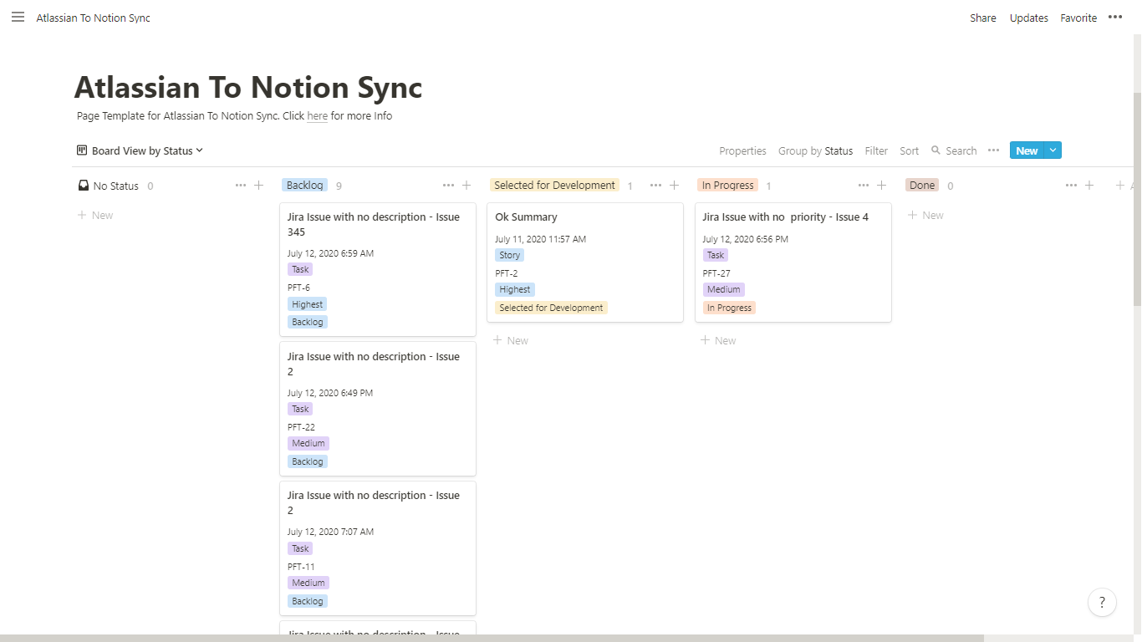The width and height of the screenshot is (1142, 642).
Task: Click the Backlog column header label
Action: [304, 186]
